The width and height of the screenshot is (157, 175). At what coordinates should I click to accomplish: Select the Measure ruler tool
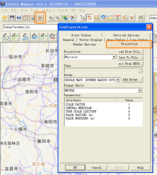(96, 18)
